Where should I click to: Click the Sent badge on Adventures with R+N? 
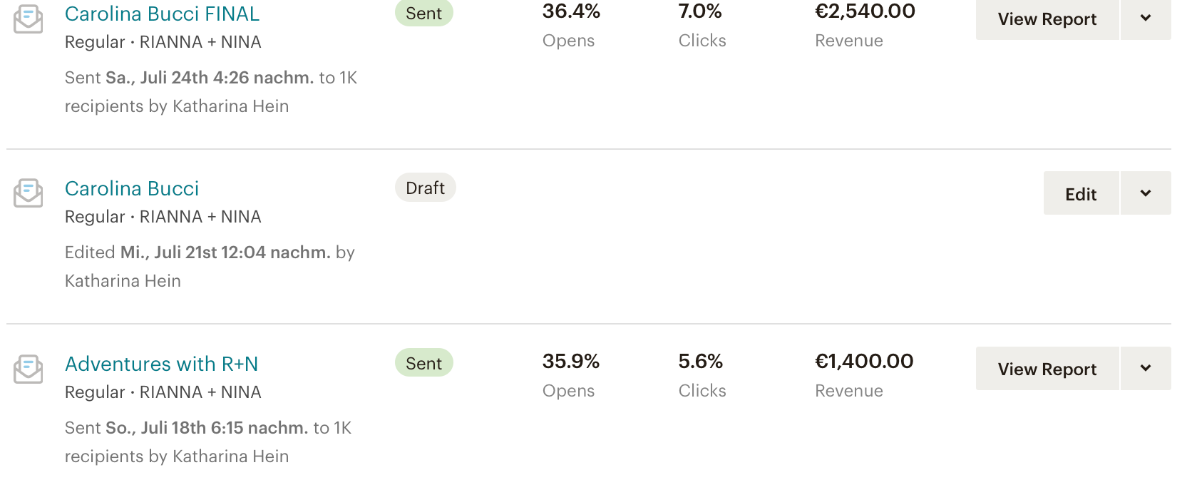[423, 363]
